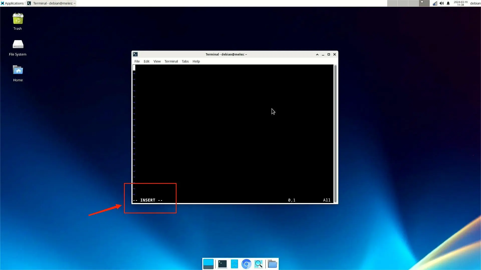This screenshot has height=270, width=481.
Task: Click the volume speaker tray icon
Action: coord(442,3)
